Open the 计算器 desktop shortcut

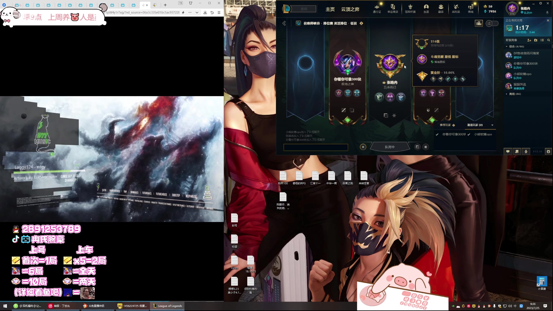(x=542, y=283)
